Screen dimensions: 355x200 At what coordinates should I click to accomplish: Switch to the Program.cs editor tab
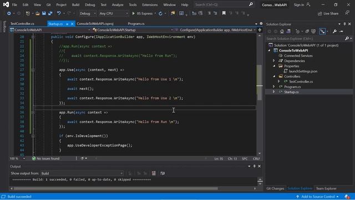(x=136, y=24)
